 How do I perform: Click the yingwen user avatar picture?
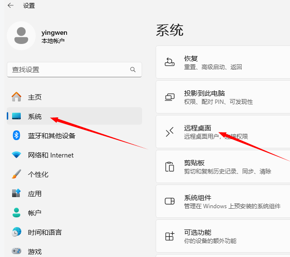click(x=21, y=36)
